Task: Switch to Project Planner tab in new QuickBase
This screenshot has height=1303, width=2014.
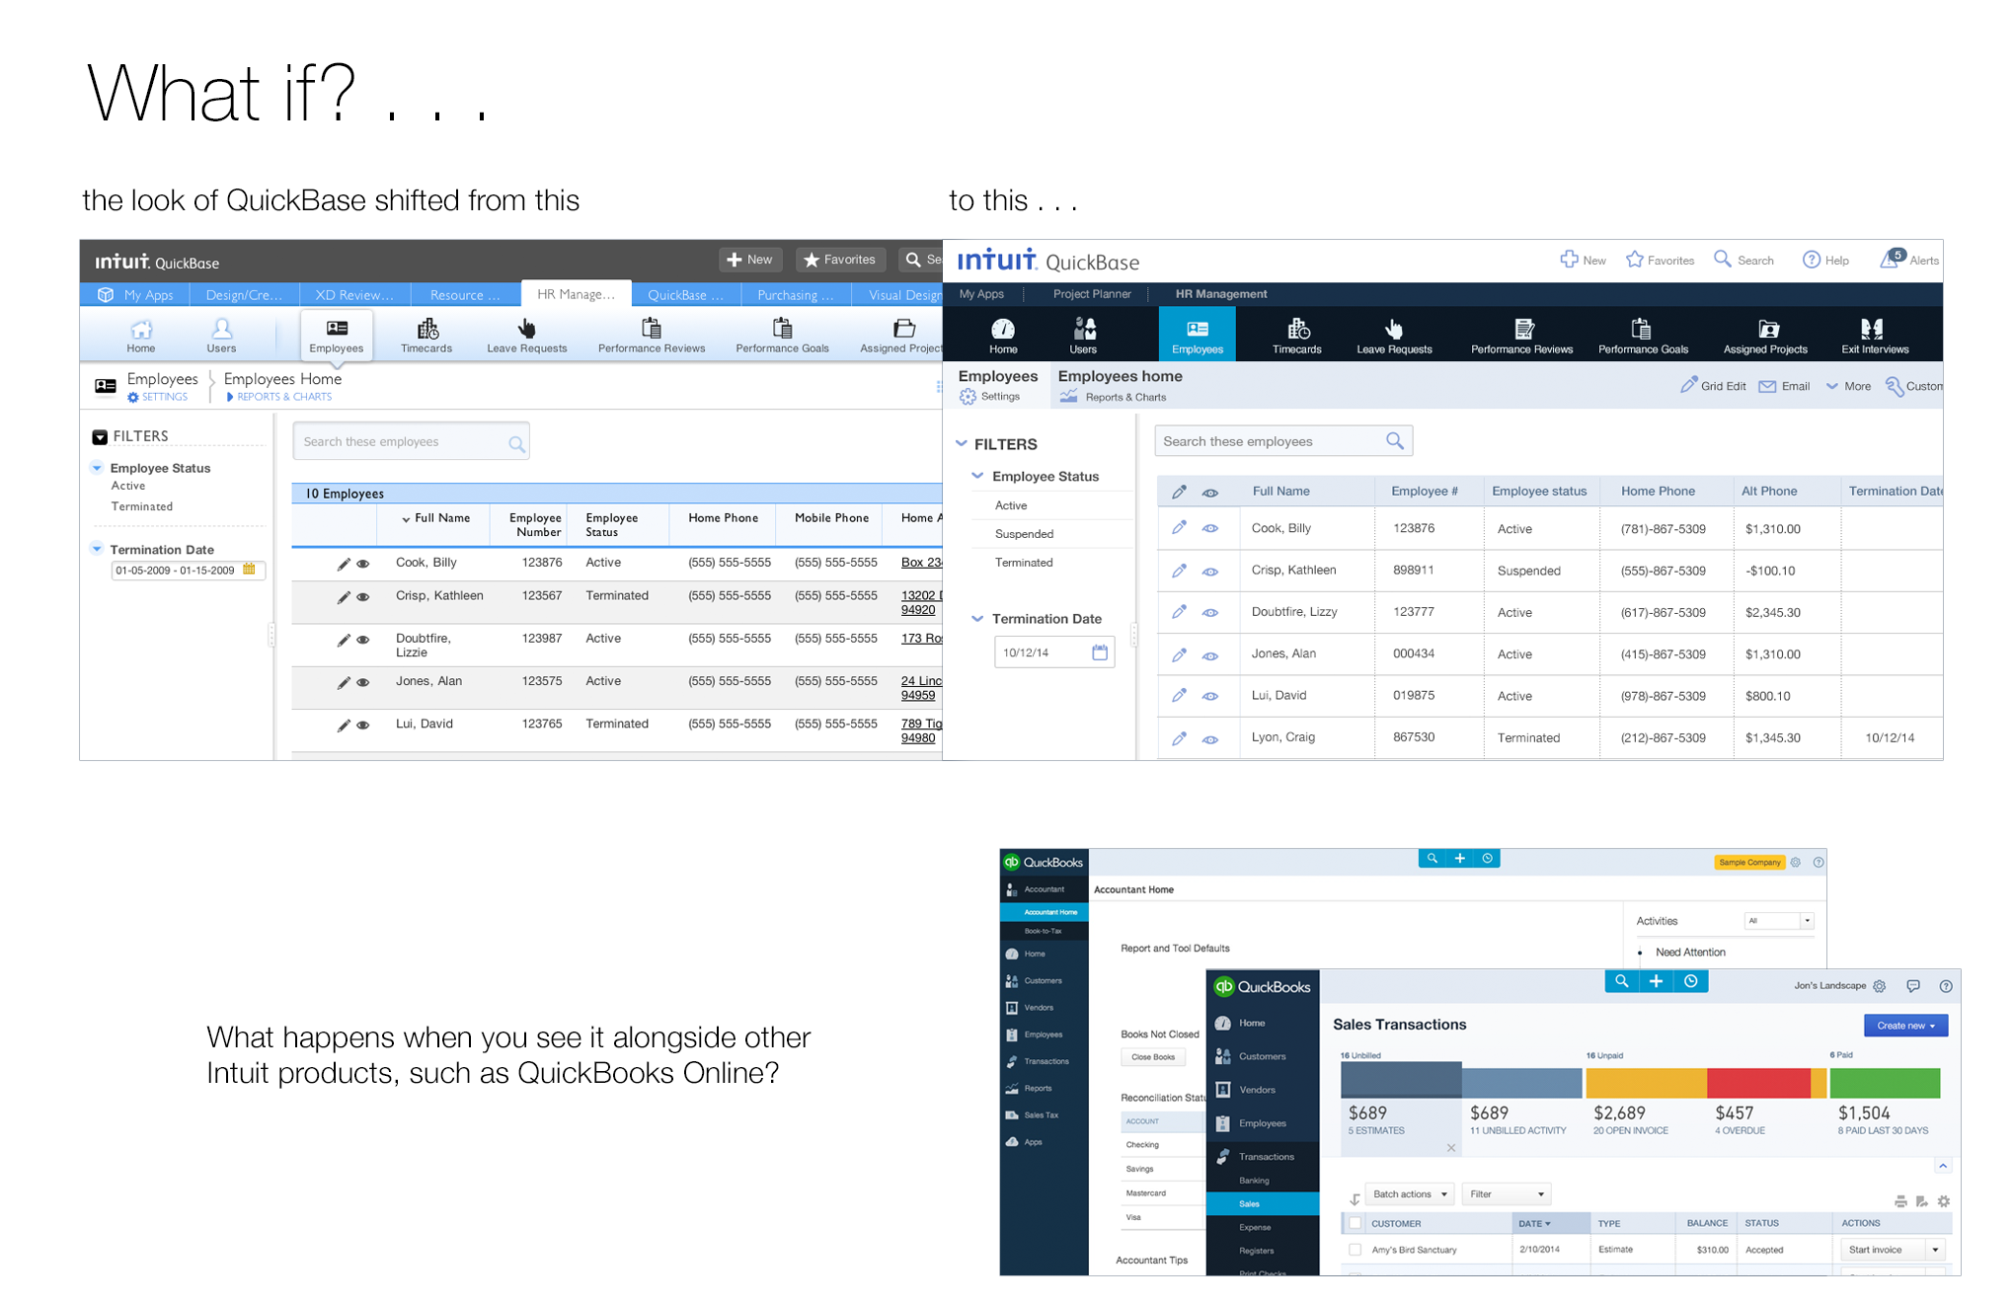Action: (x=1092, y=294)
